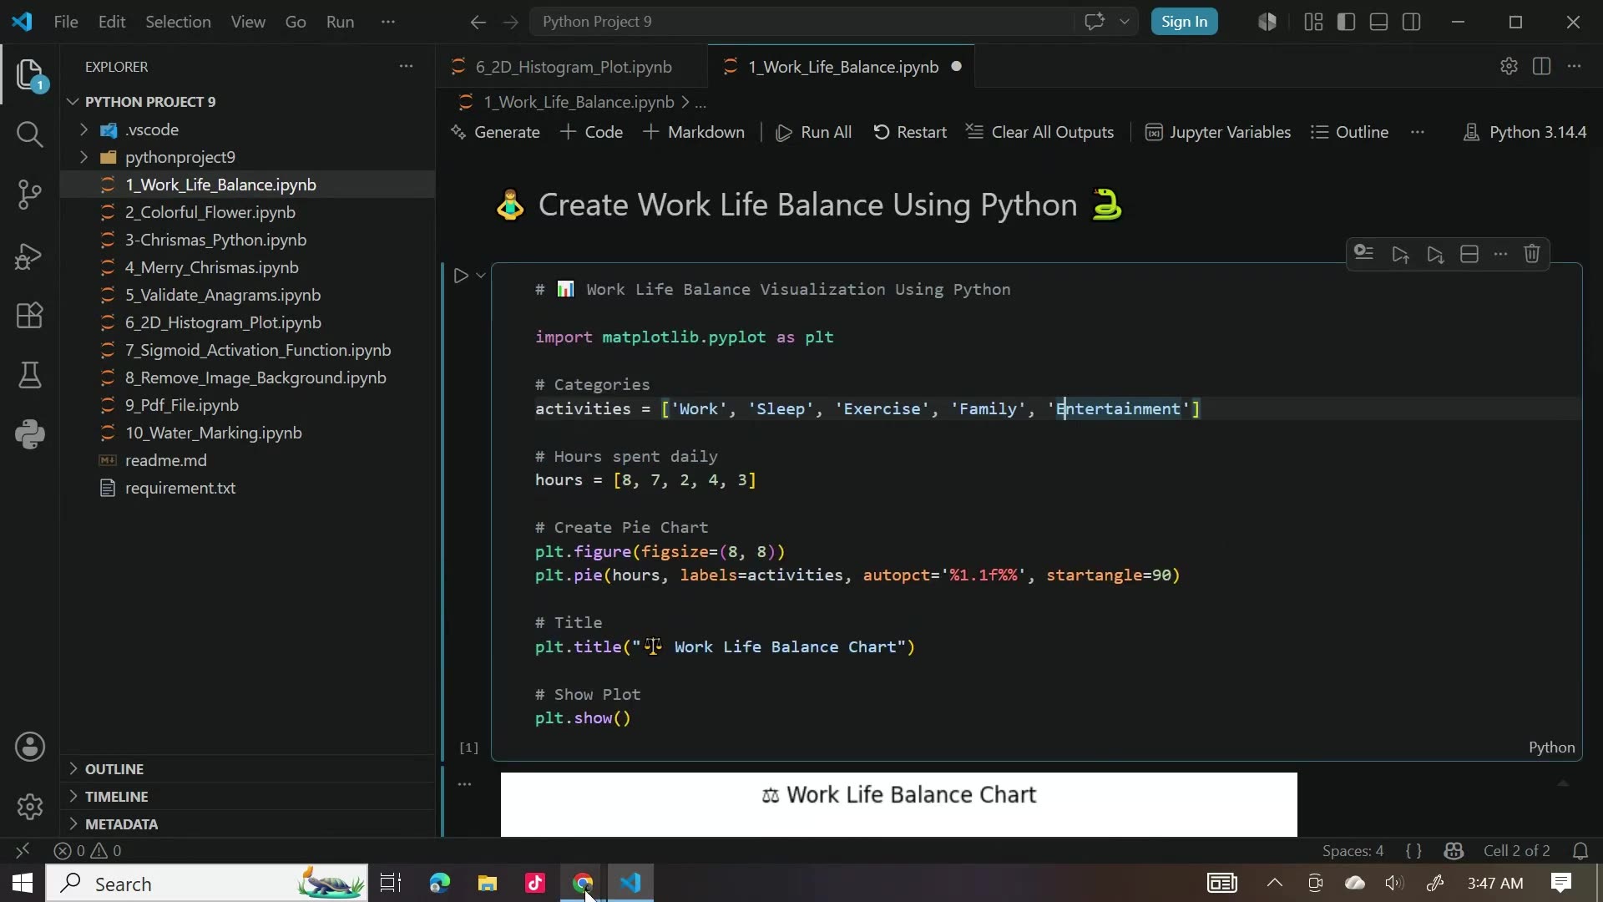Run the code cell
Screen dimensions: 1603x902
tap(461, 276)
